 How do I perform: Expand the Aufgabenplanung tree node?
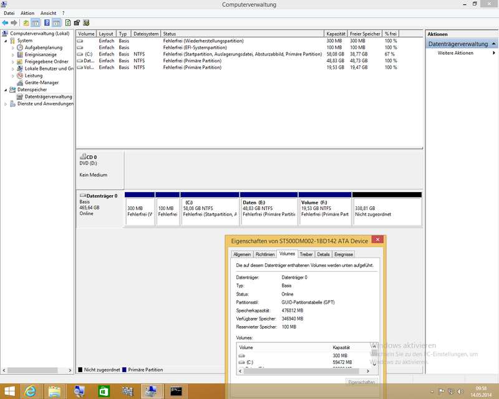tap(13, 47)
